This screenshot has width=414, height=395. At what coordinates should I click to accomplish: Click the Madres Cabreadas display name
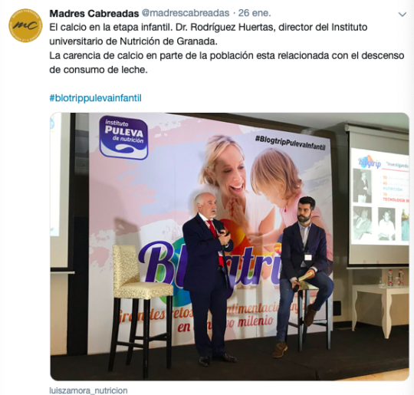(x=94, y=13)
